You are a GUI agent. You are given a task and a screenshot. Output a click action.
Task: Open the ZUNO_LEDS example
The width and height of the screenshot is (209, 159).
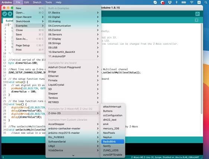click(113, 150)
